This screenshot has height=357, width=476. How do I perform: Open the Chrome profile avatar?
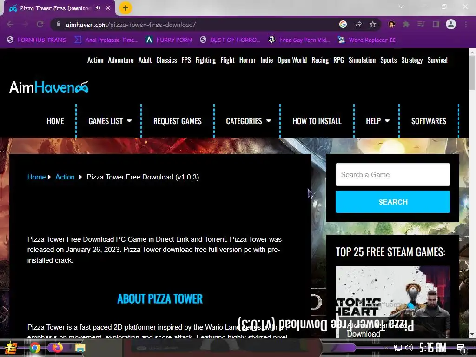(451, 25)
